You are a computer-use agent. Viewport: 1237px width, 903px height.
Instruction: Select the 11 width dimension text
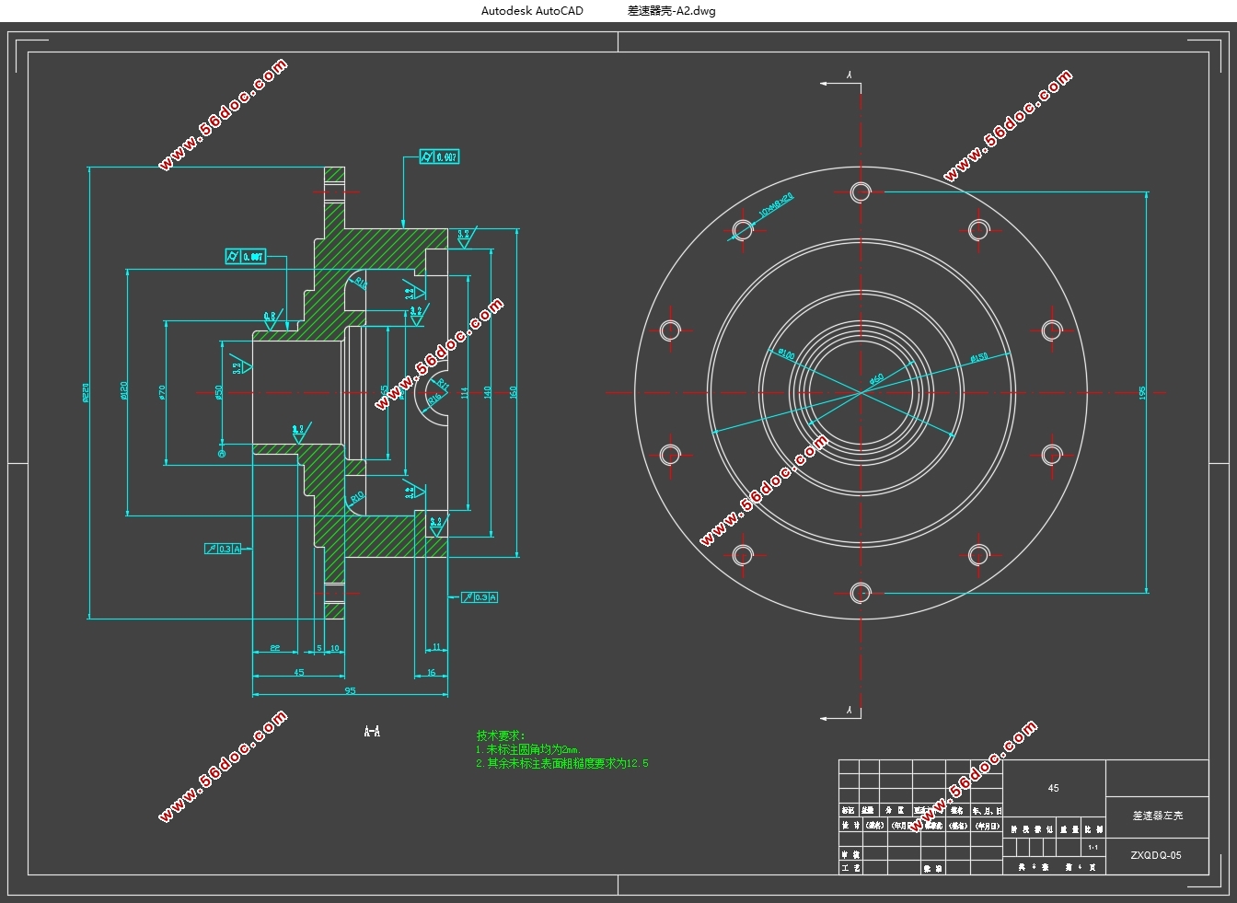point(436,647)
